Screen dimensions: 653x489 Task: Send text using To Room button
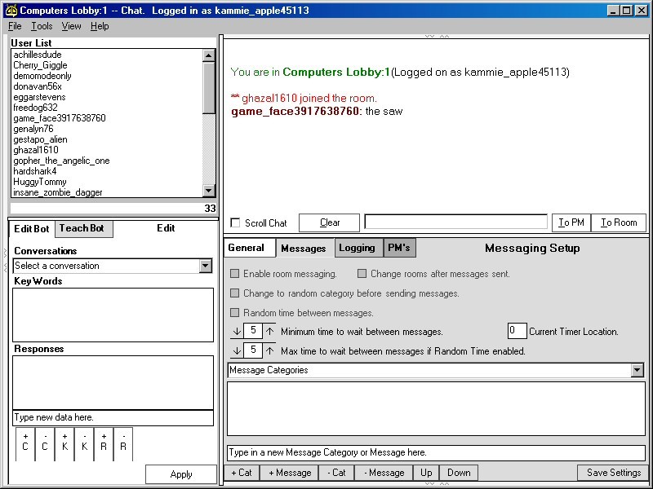[619, 222]
